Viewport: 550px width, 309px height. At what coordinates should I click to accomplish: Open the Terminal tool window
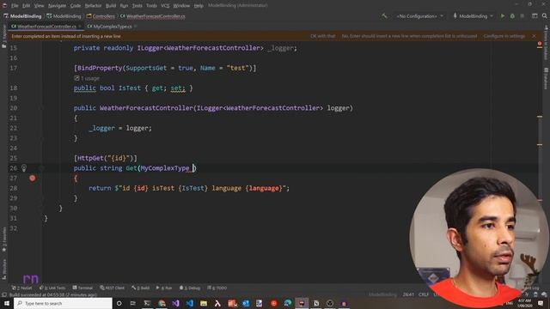point(82,288)
